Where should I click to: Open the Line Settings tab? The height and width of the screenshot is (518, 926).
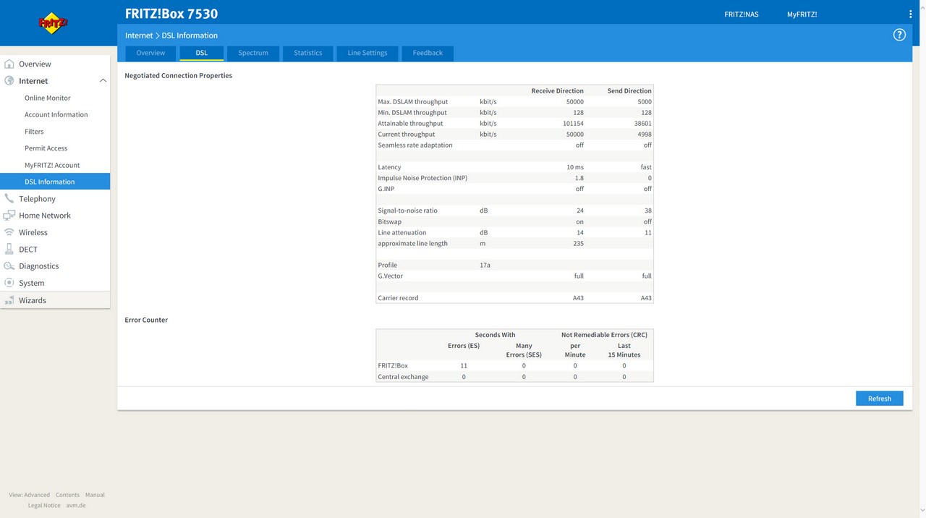[x=368, y=53]
